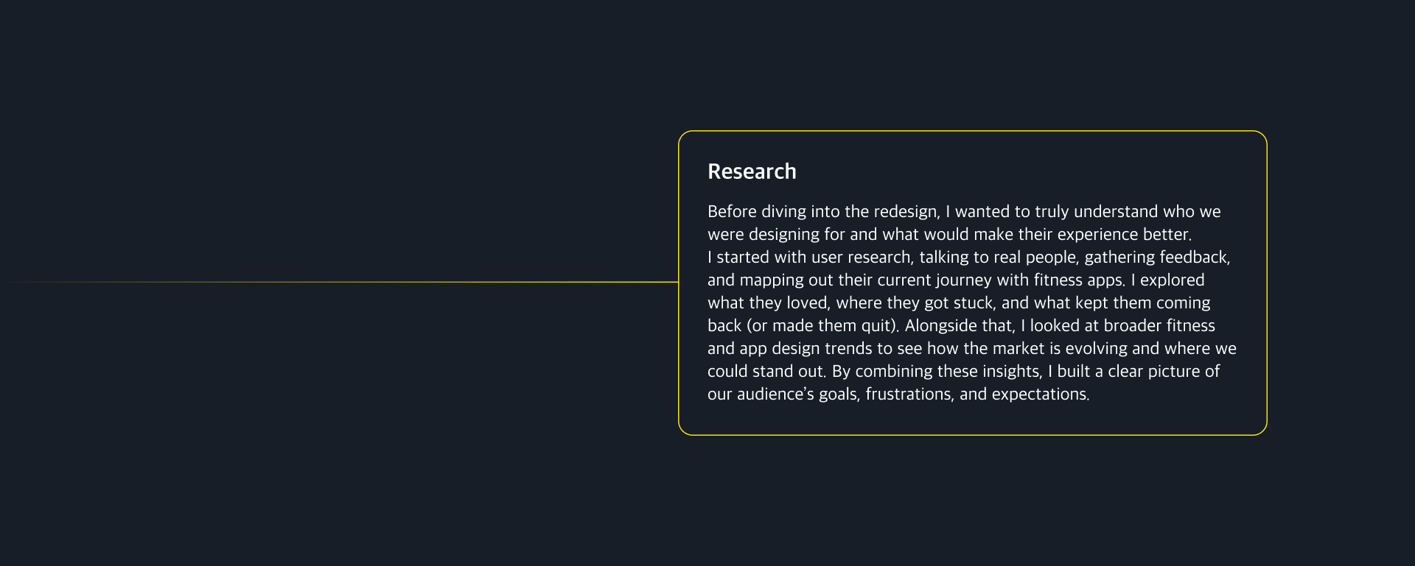Click the Research heading
This screenshot has width=1415, height=566.
[x=752, y=171]
